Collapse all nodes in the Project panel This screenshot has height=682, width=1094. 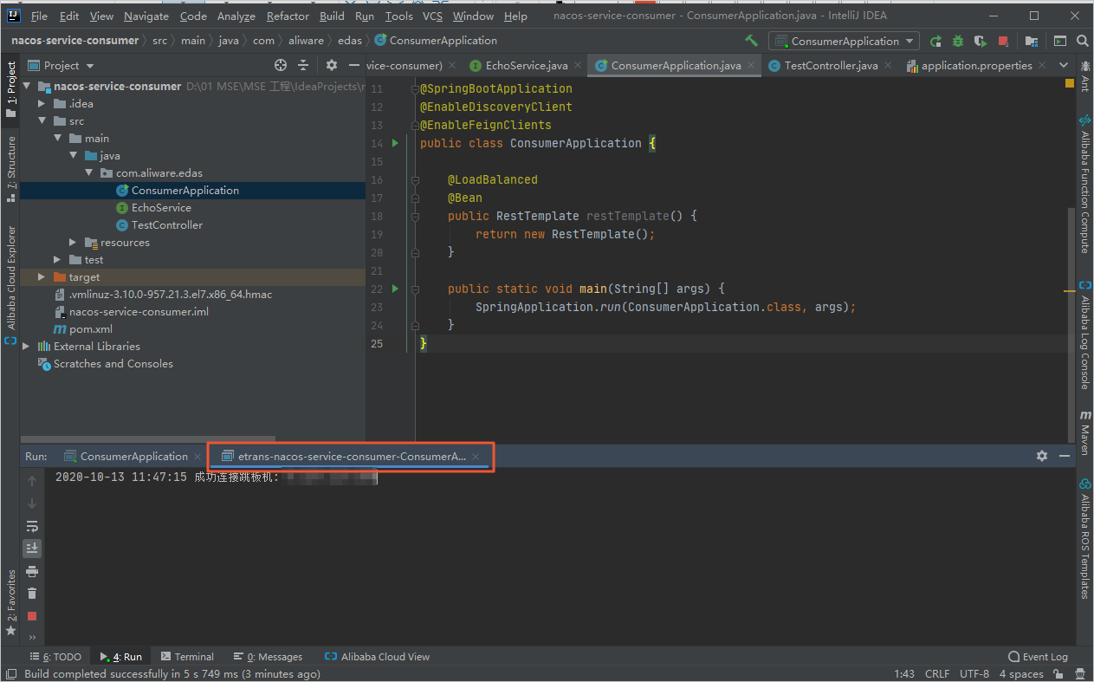coord(303,65)
